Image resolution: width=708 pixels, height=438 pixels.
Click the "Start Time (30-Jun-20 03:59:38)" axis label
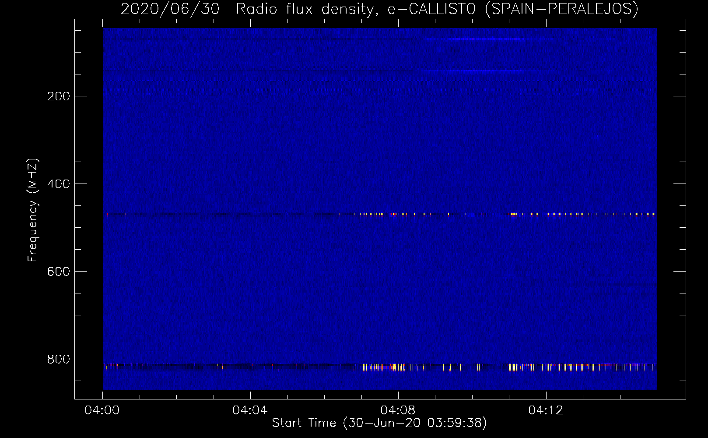(x=379, y=423)
